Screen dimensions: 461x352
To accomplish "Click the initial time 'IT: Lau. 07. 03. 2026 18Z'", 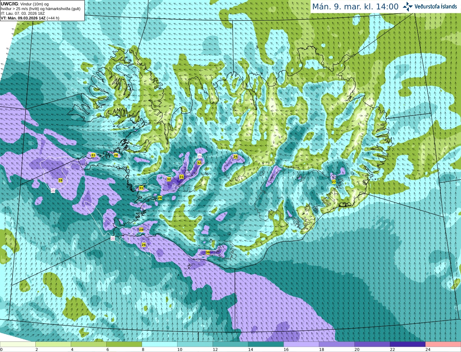I will tap(23, 13).
